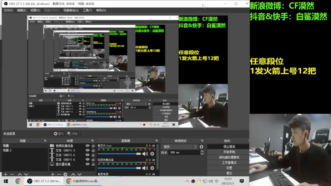331x186 pixels.
Task: Open 设置 in the controls panel
Action: pyautogui.click(x=229, y=168)
